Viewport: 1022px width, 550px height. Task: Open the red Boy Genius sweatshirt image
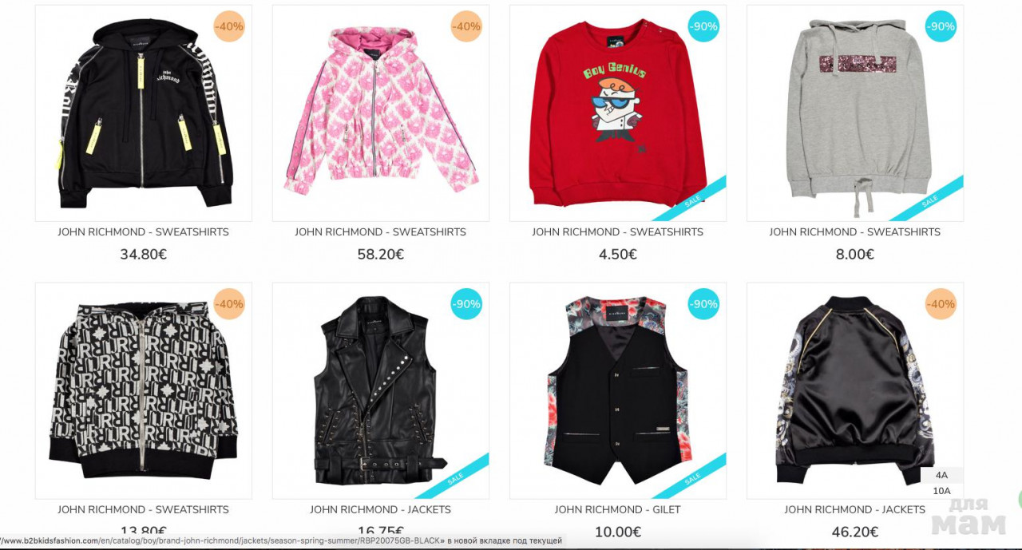pos(618,113)
